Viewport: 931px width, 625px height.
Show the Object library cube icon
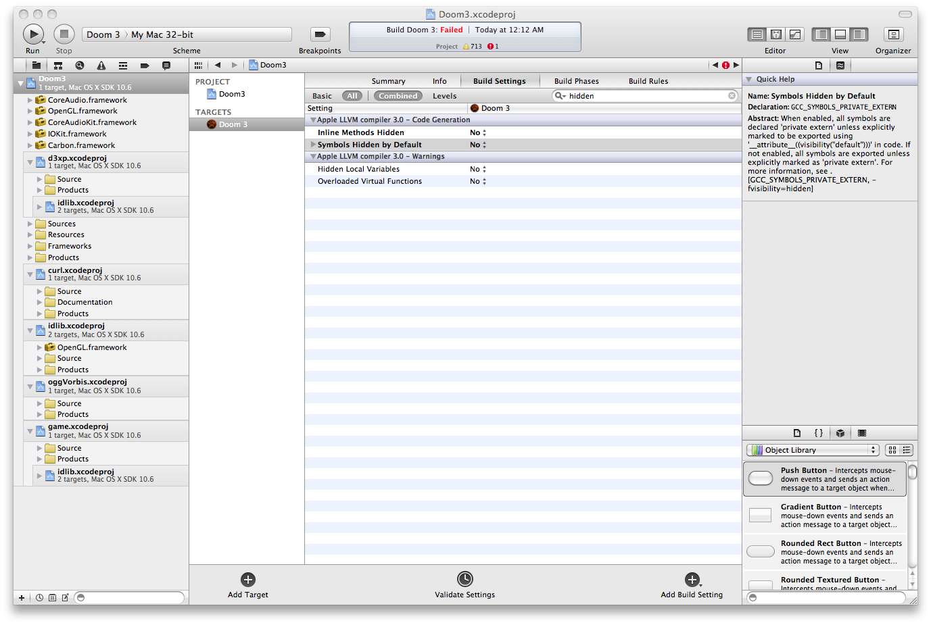click(x=840, y=433)
